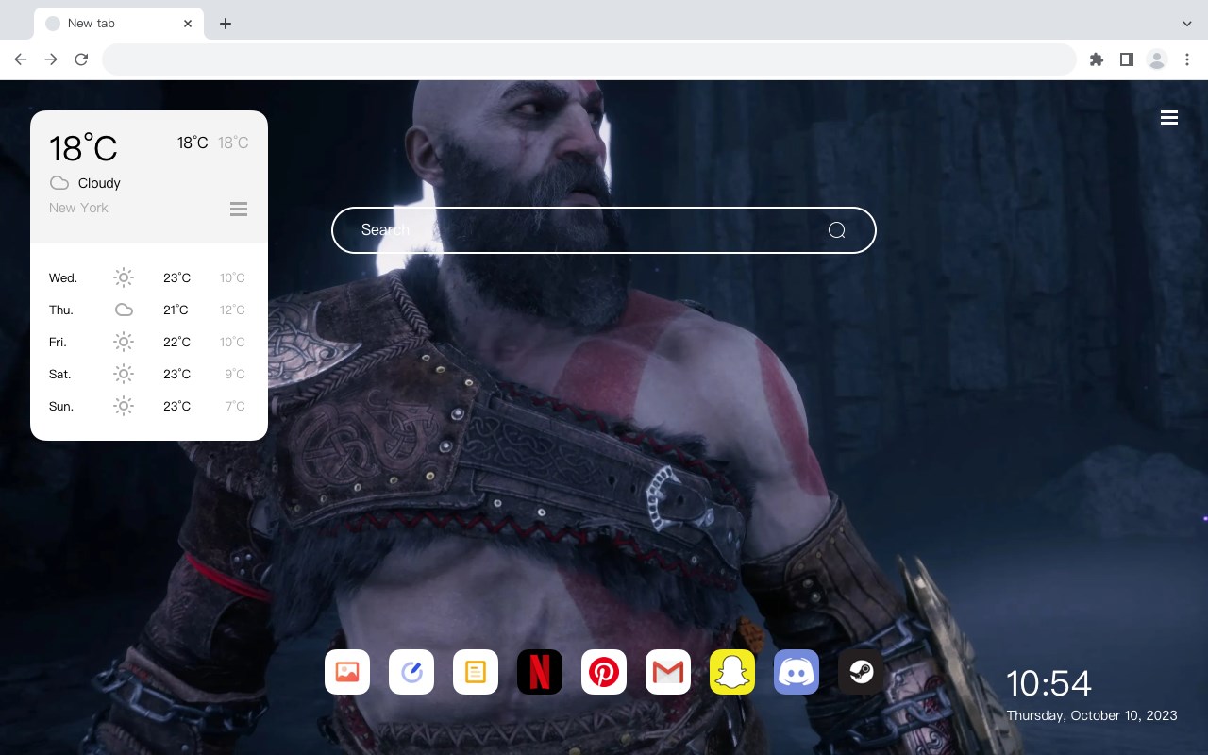Click the New York location label
Image resolution: width=1208 pixels, height=755 pixels.
[x=78, y=208]
